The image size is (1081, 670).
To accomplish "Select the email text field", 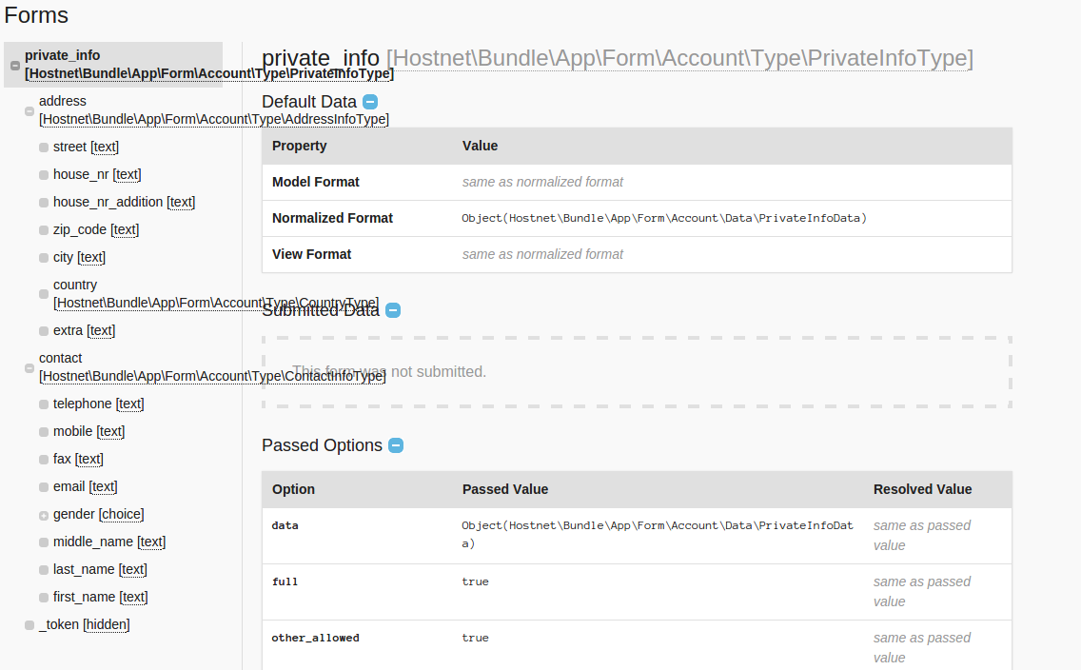I will point(85,486).
